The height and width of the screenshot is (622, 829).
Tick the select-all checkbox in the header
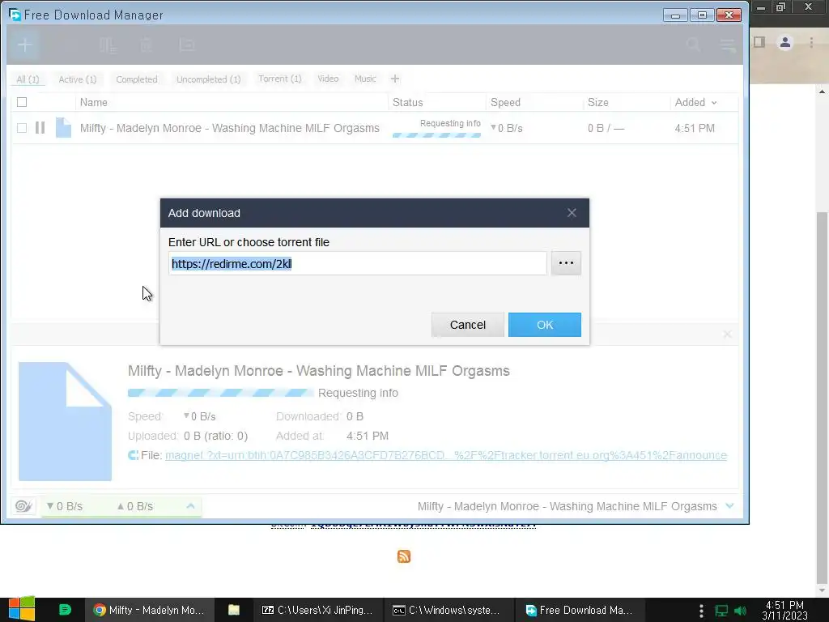pos(22,102)
